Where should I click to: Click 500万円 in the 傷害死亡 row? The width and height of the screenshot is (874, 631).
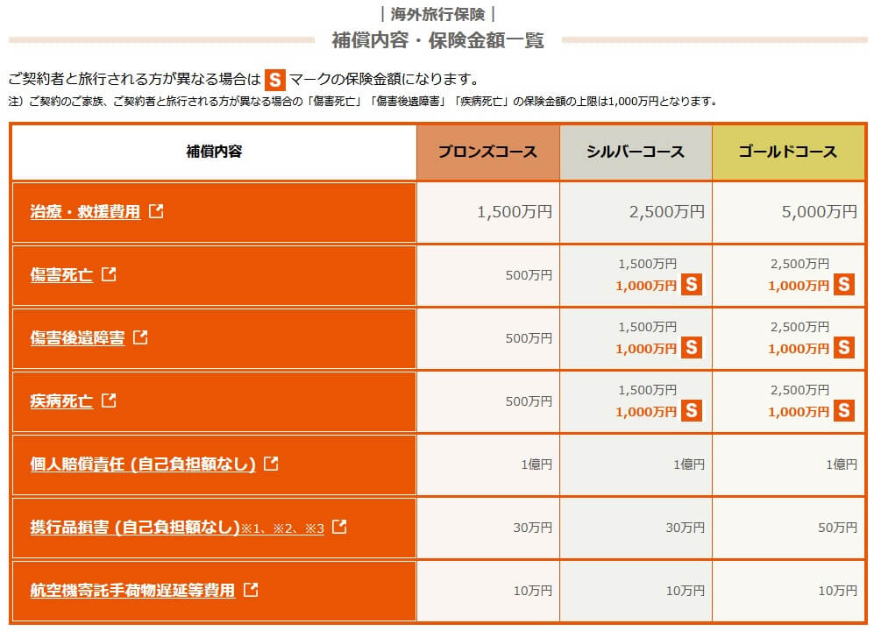pyautogui.click(x=529, y=275)
